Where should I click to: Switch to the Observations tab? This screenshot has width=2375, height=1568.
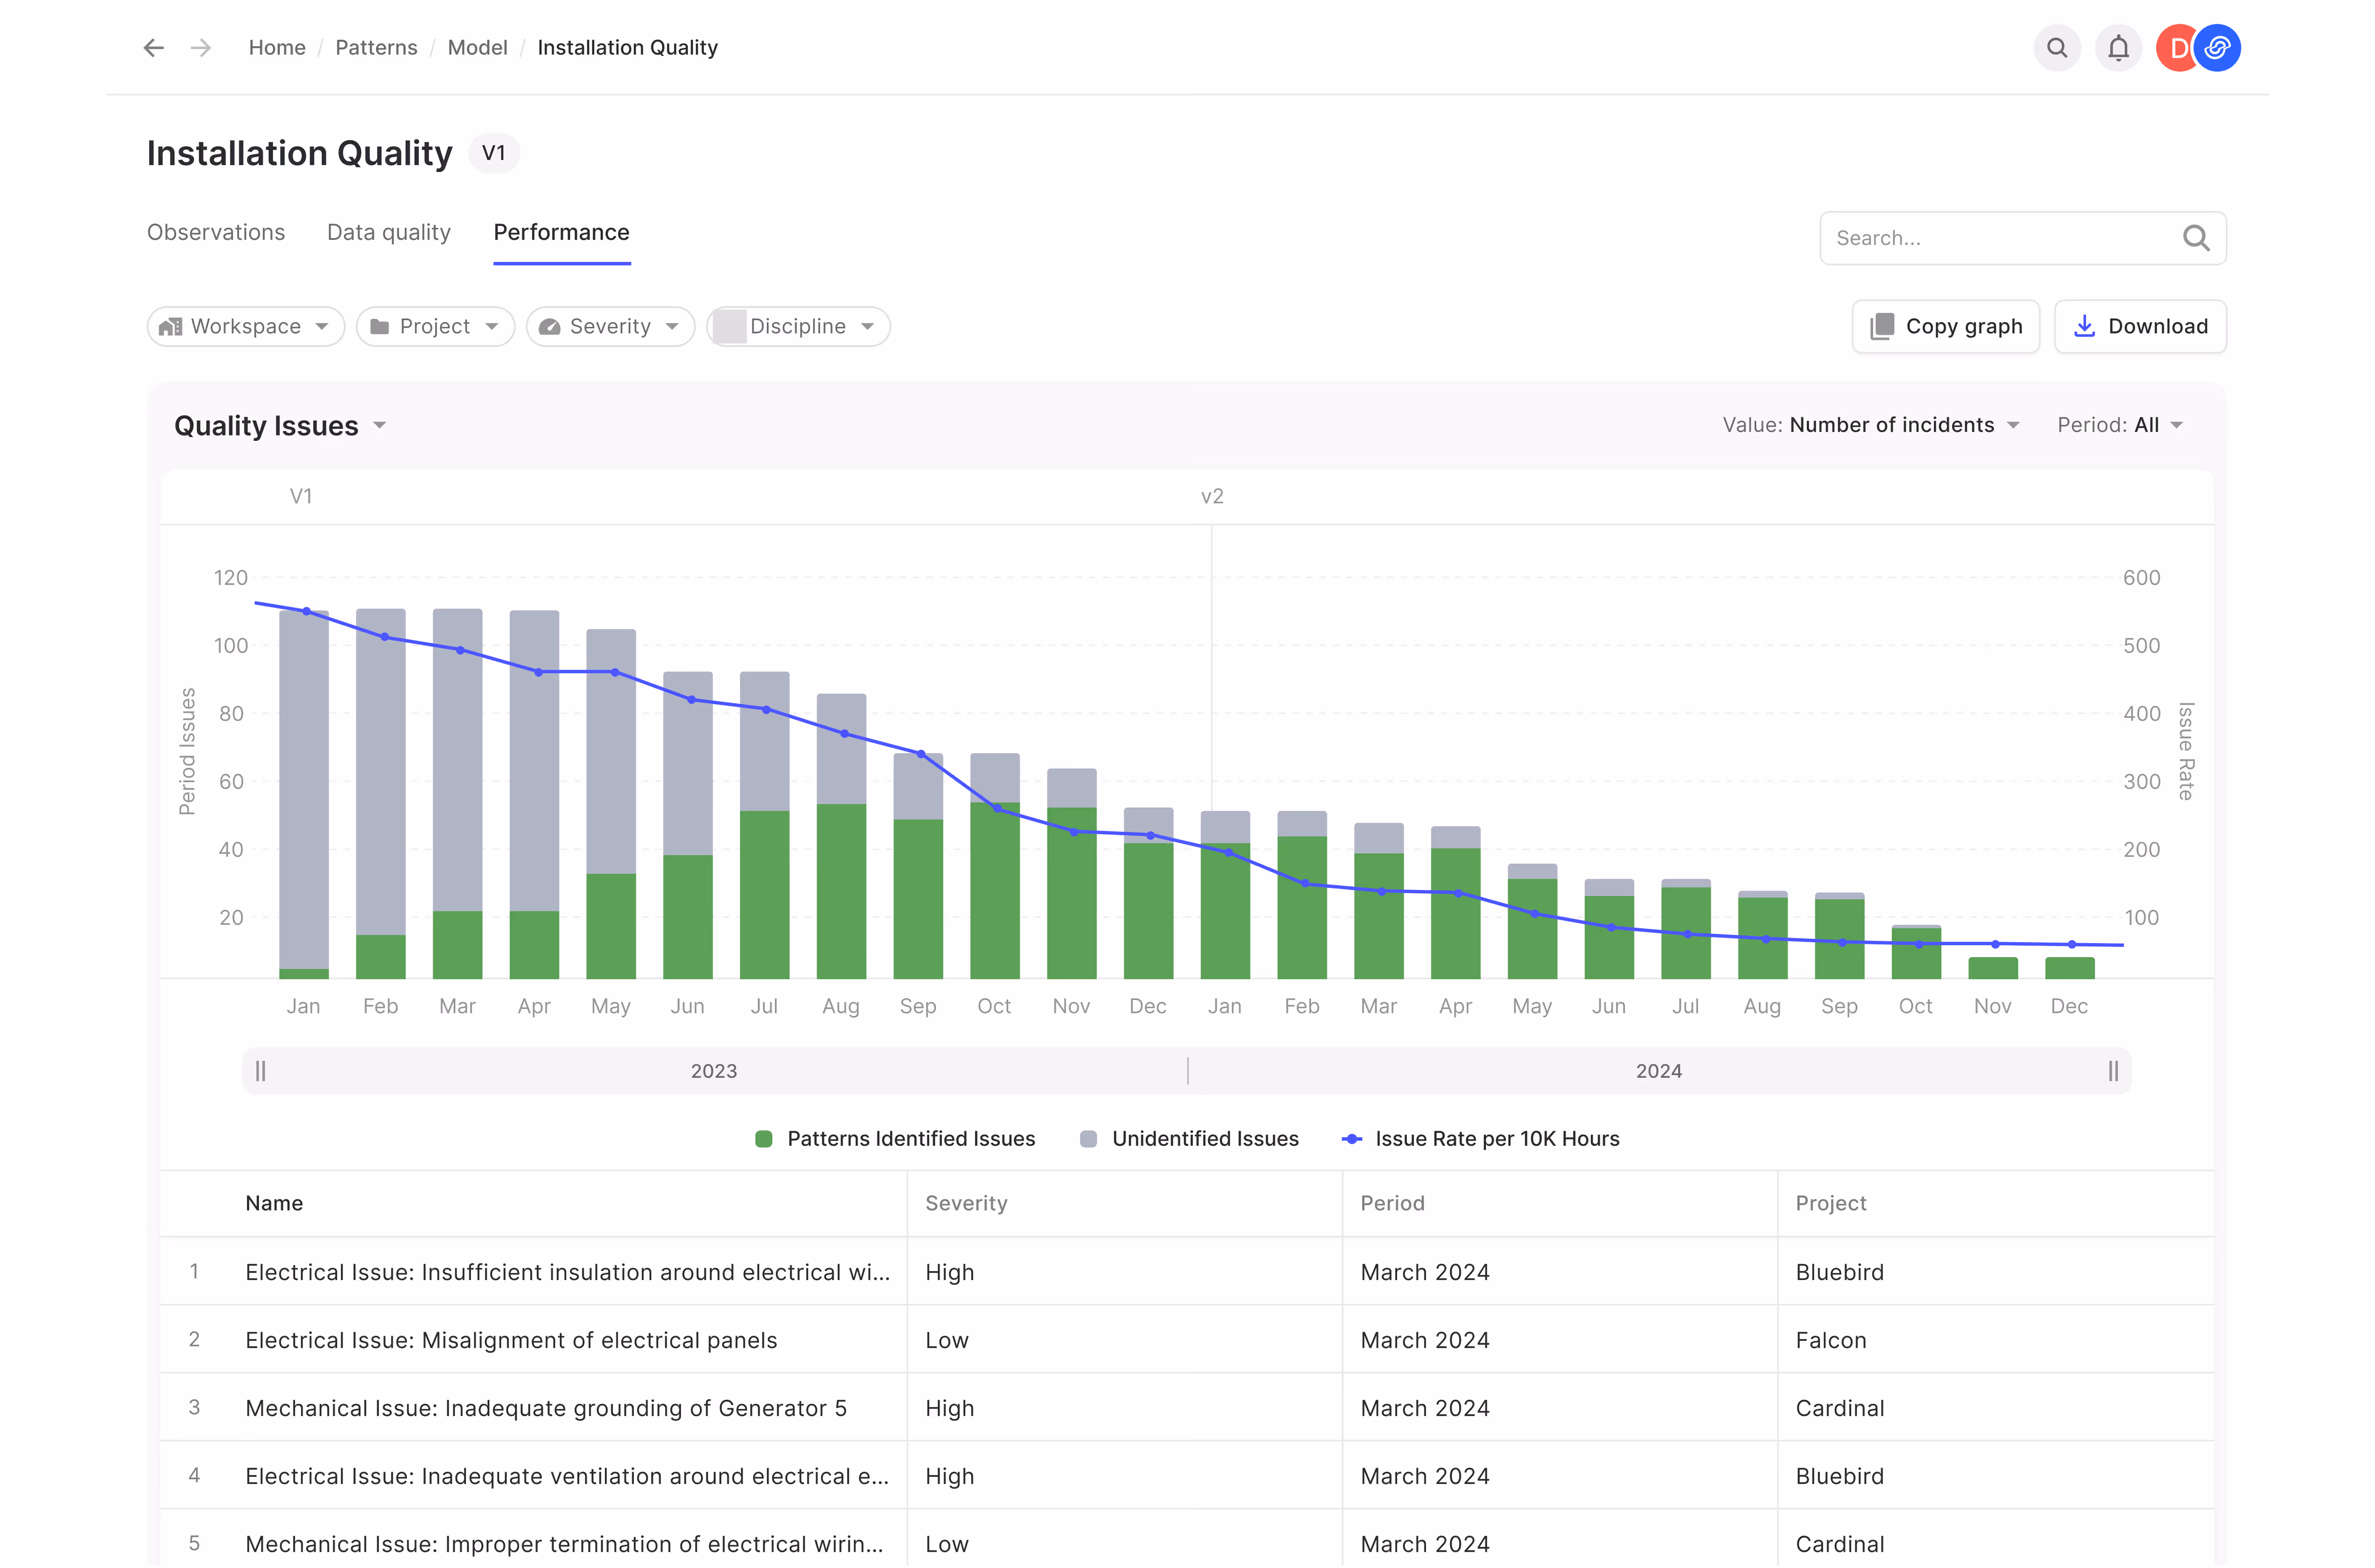pos(216,232)
